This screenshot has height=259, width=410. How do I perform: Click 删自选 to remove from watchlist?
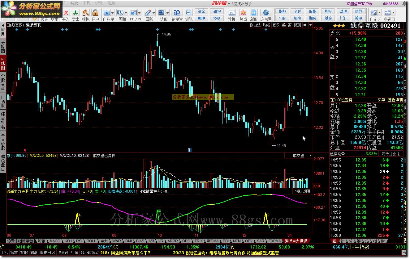coord(255,25)
